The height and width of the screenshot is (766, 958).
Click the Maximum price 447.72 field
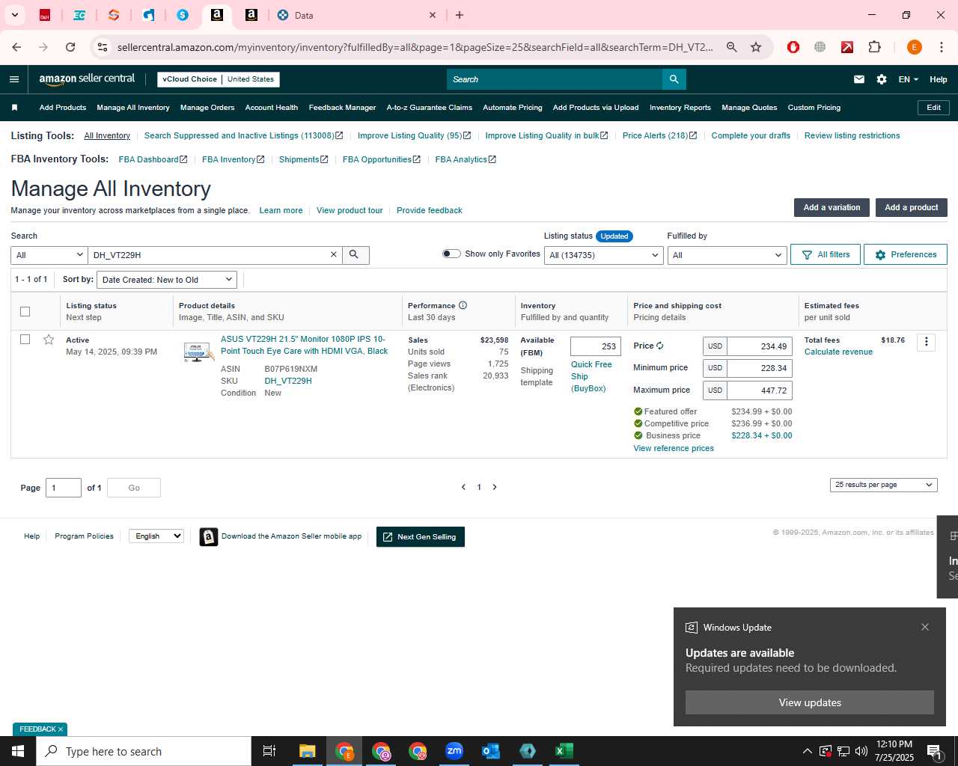pyautogui.click(x=760, y=390)
